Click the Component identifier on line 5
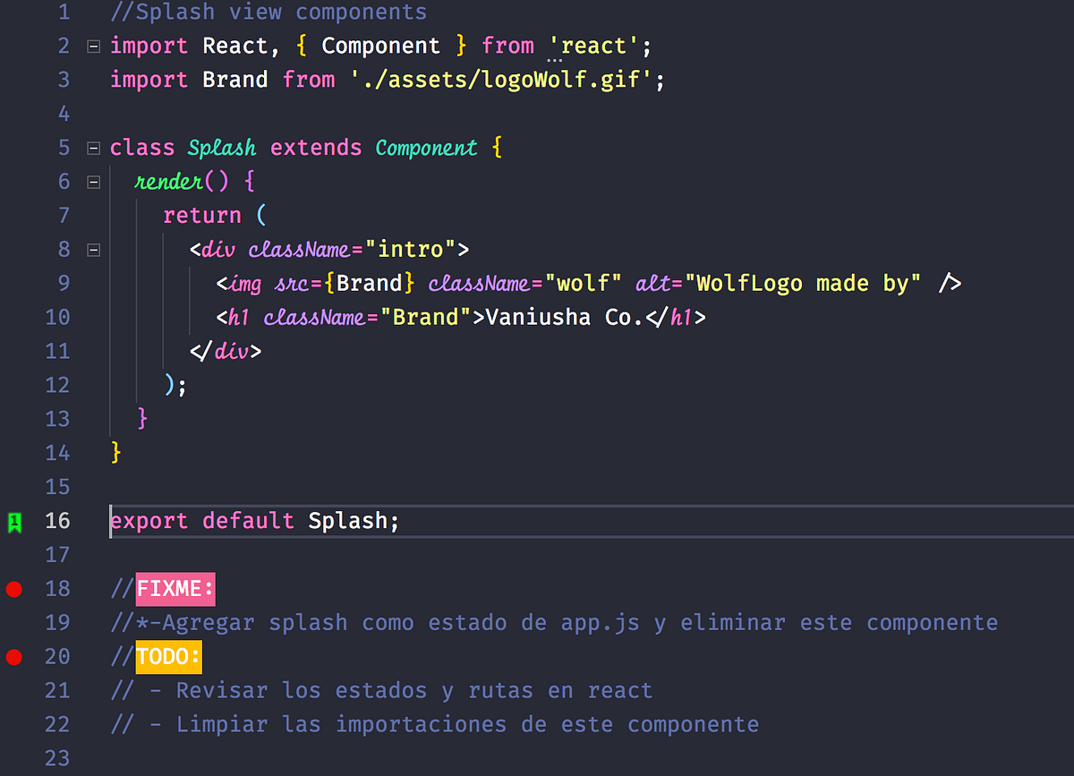 coord(427,147)
